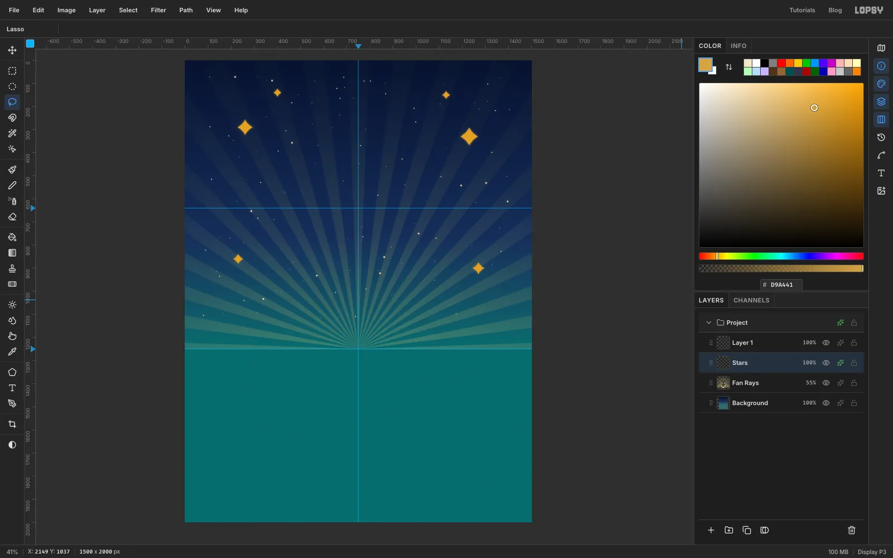This screenshot has width=893, height=558.
Task: Select the Clone Stamp tool
Action: click(x=12, y=268)
